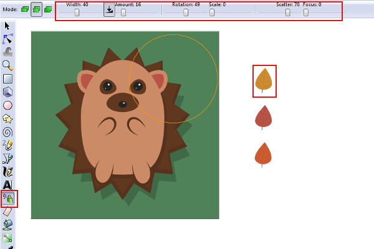The width and height of the screenshot is (374, 249).
Task: Click the Width slider handle
Action: click(x=77, y=12)
